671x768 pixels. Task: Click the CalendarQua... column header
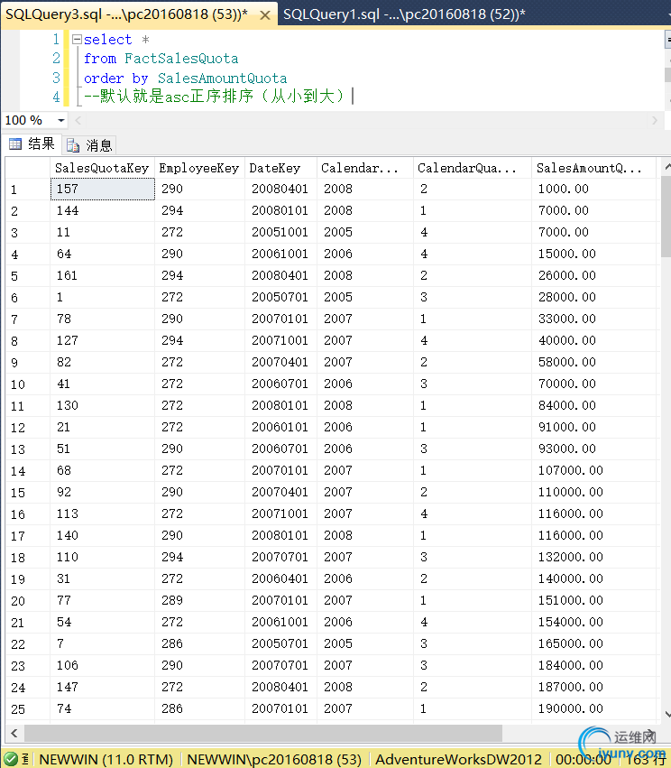(473, 168)
